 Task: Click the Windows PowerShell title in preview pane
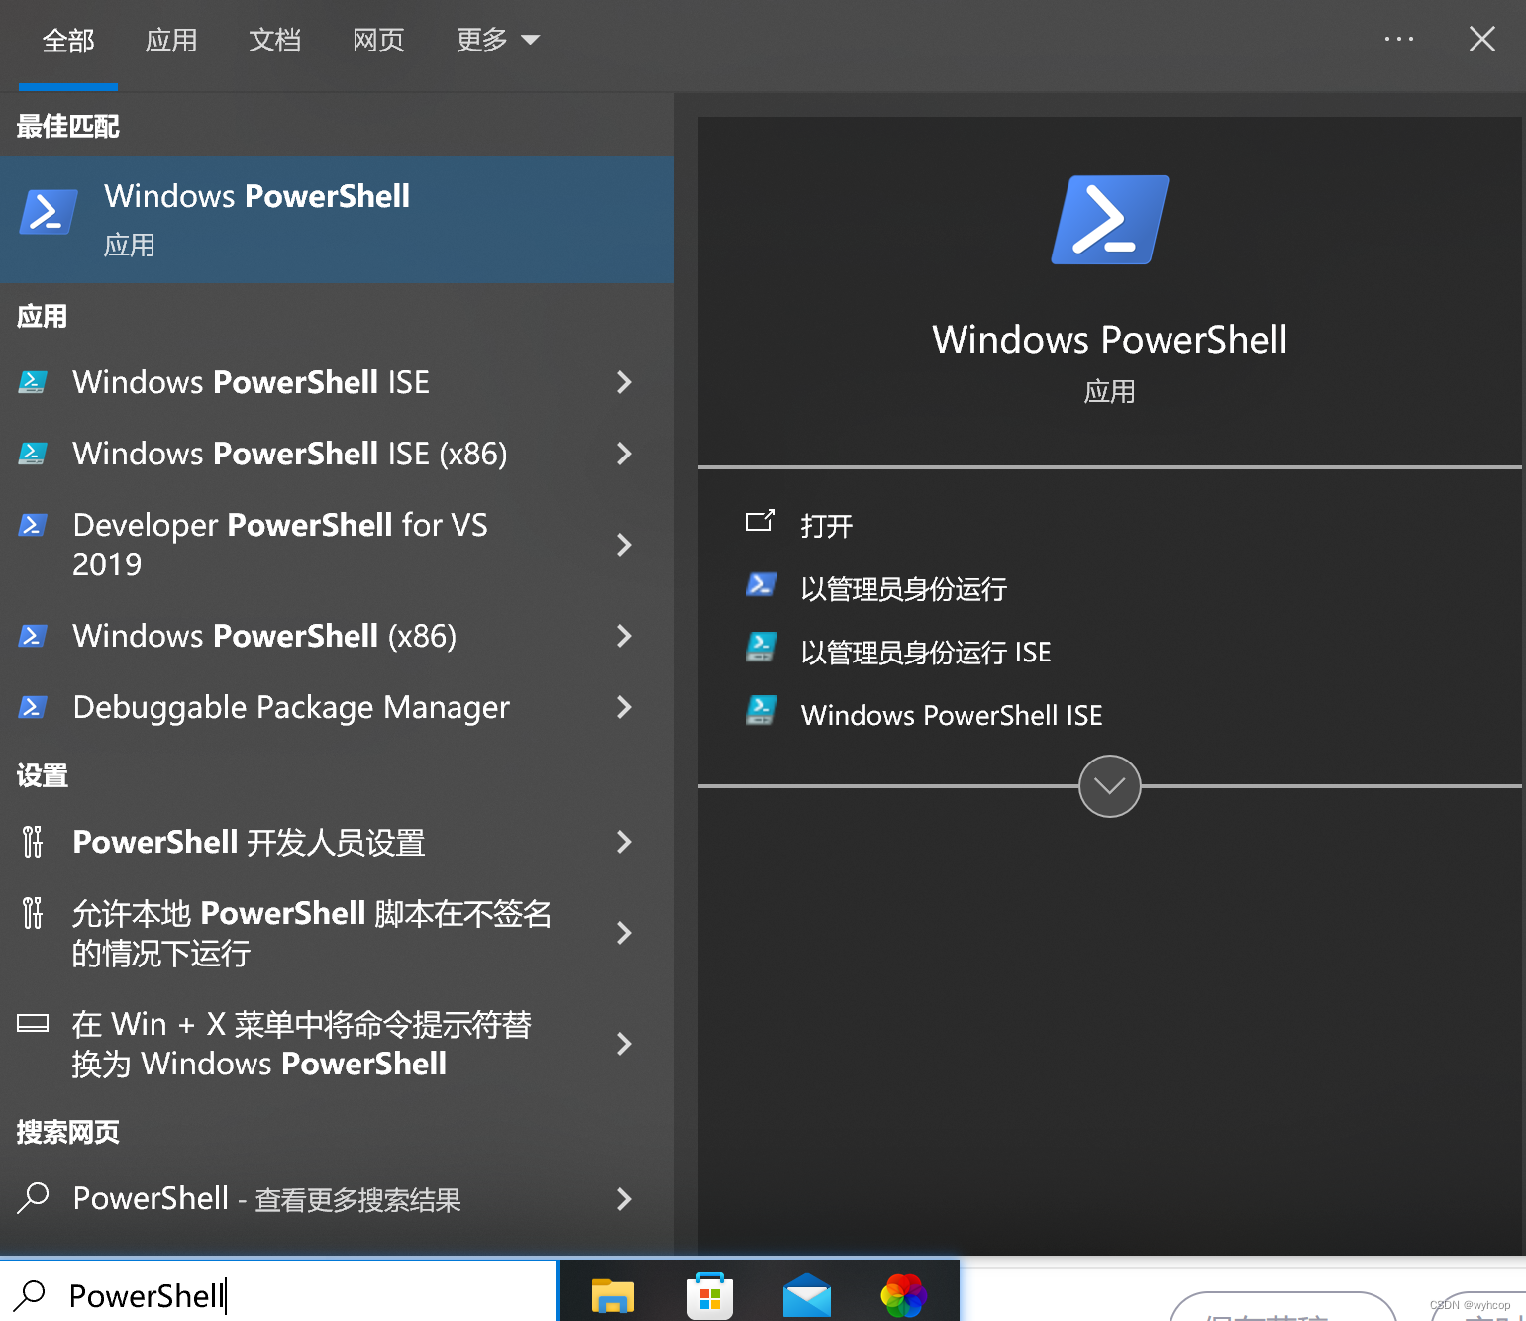pyautogui.click(x=1109, y=340)
